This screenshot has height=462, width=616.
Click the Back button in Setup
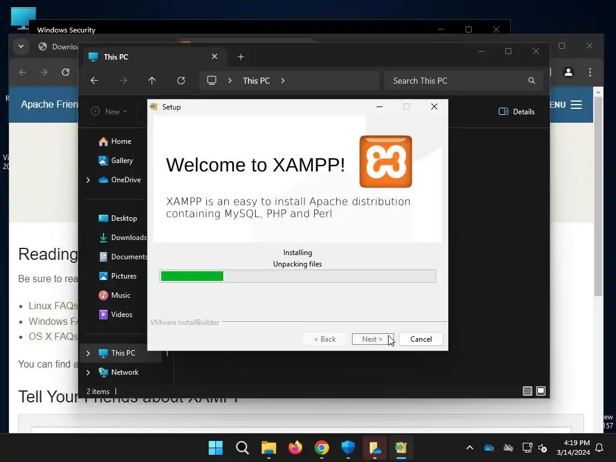coord(325,339)
